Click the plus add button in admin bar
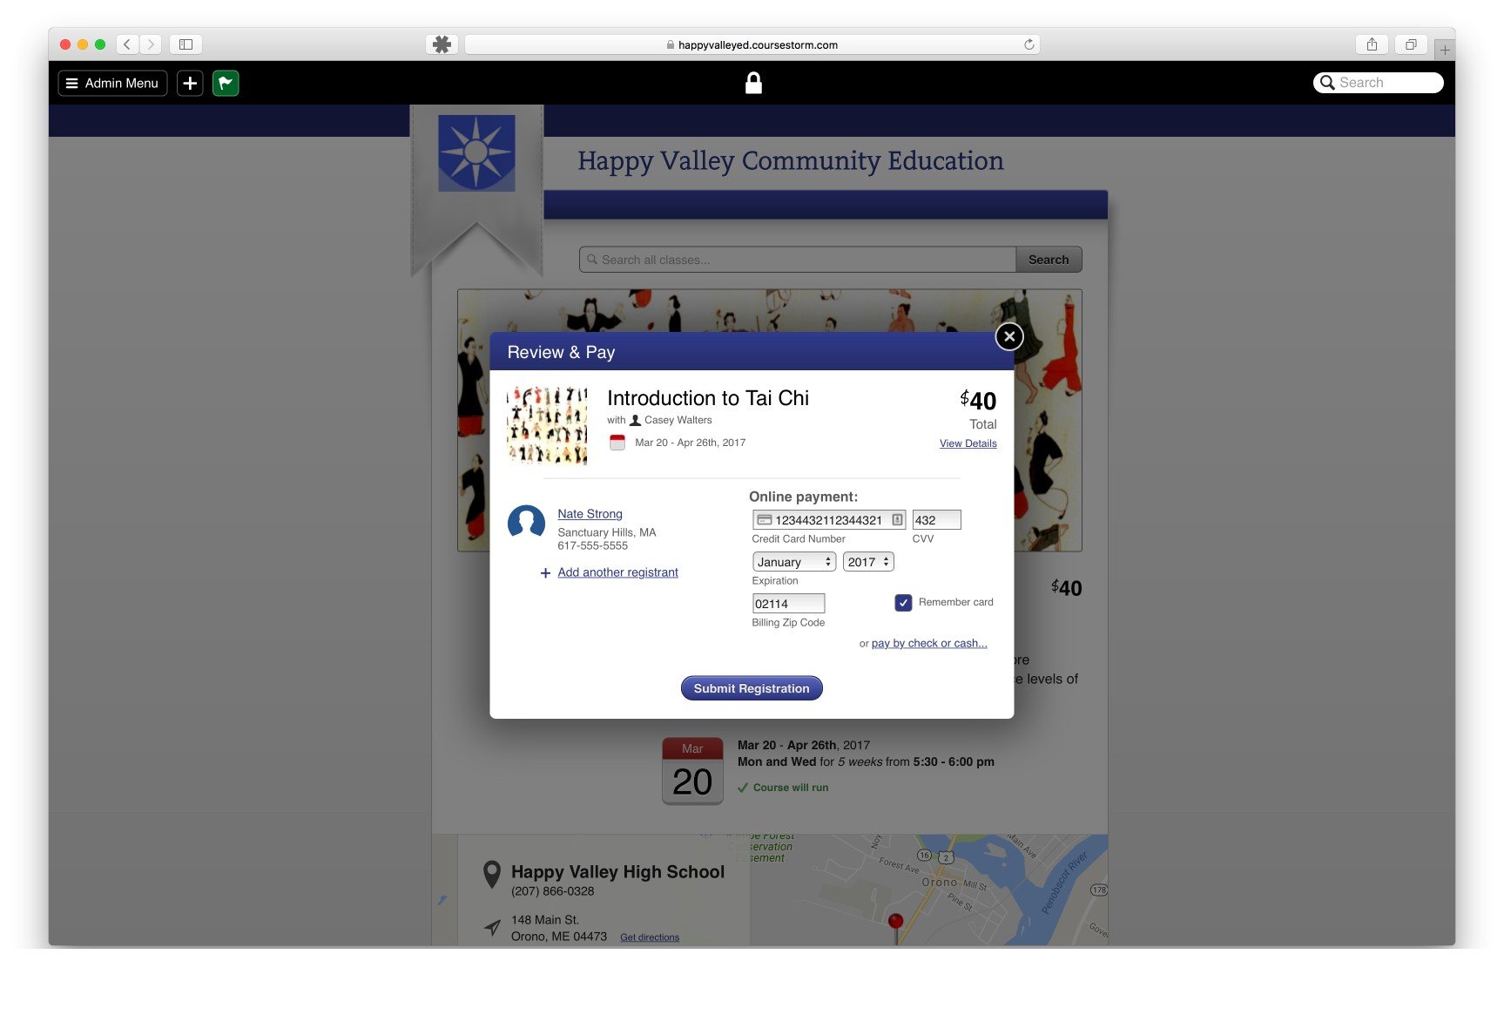 190,83
